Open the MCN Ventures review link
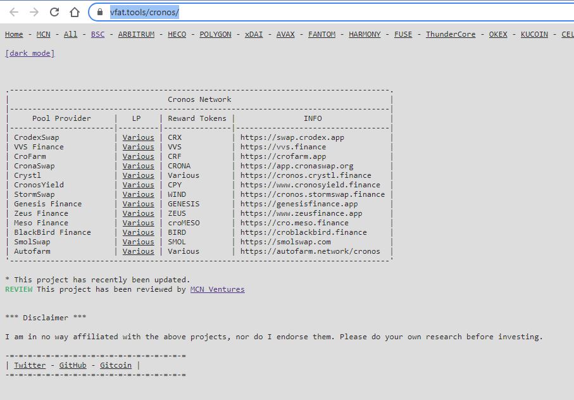 pyautogui.click(x=218, y=289)
